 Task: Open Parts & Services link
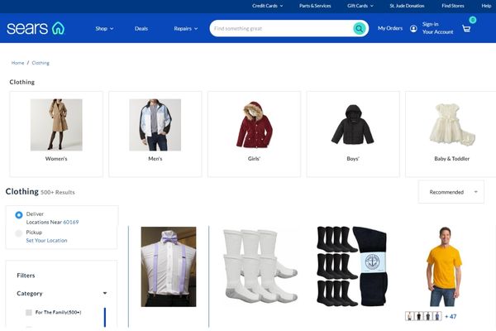315,6
